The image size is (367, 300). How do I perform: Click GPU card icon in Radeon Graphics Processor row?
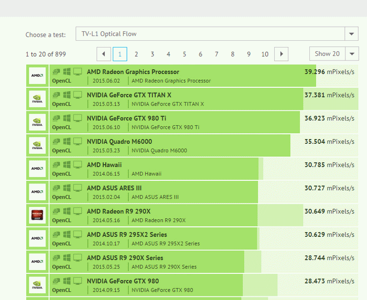click(56, 72)
